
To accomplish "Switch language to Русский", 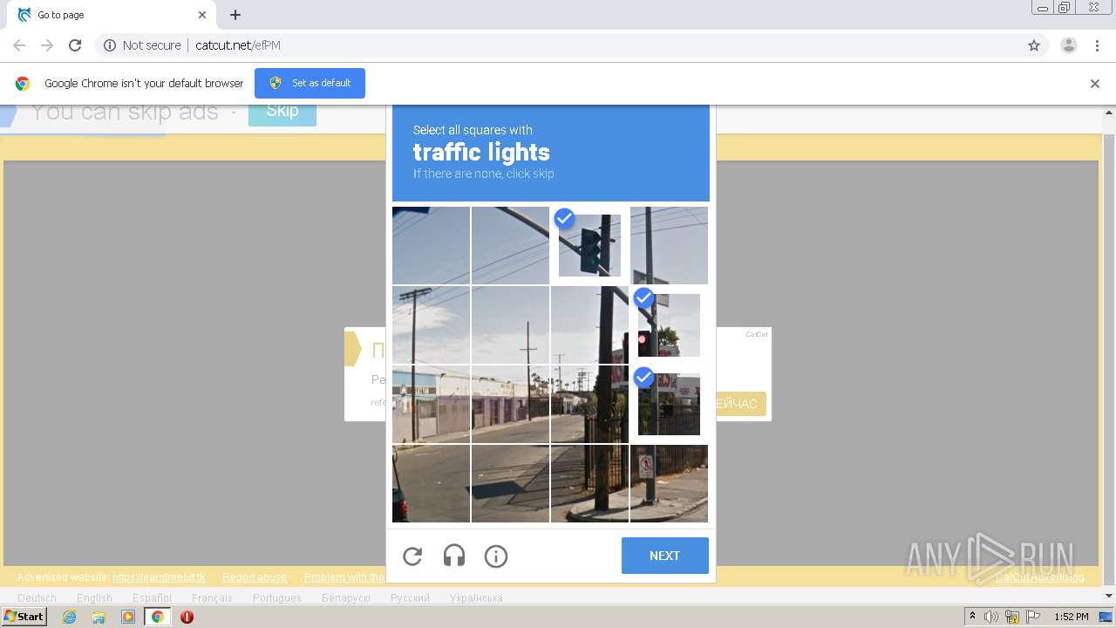I will (410, 598).
